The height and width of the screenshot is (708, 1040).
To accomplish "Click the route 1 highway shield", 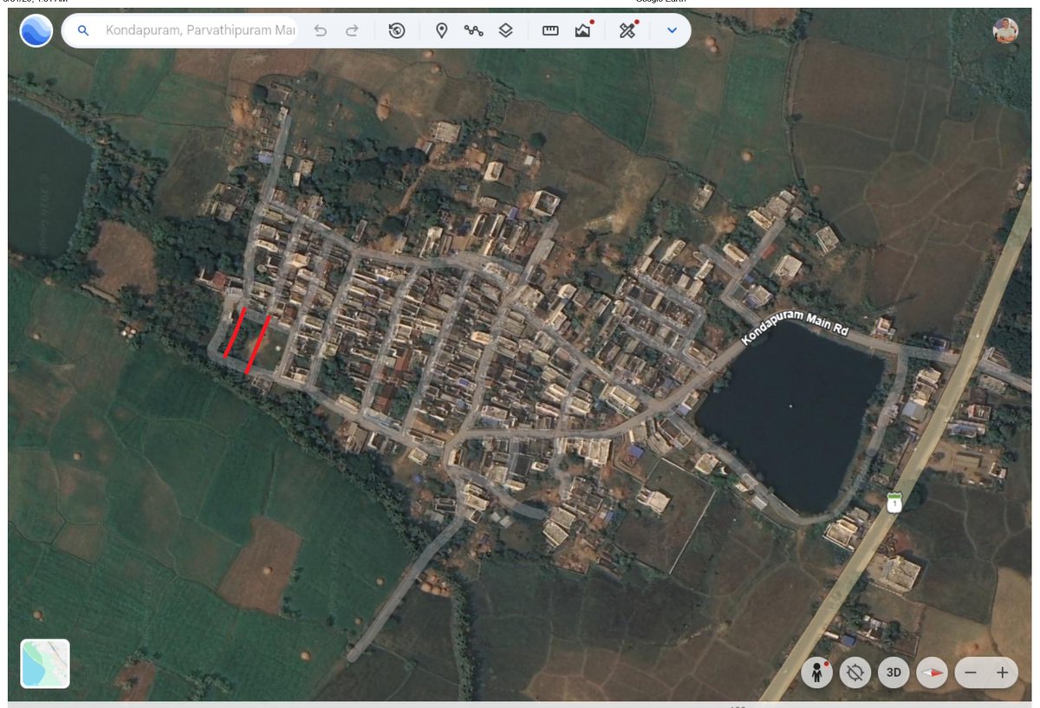I will [894, 503].
